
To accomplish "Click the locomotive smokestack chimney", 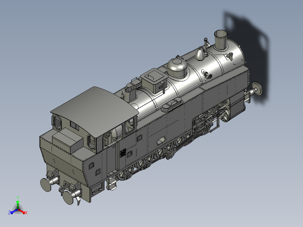I will coord(220,40).
